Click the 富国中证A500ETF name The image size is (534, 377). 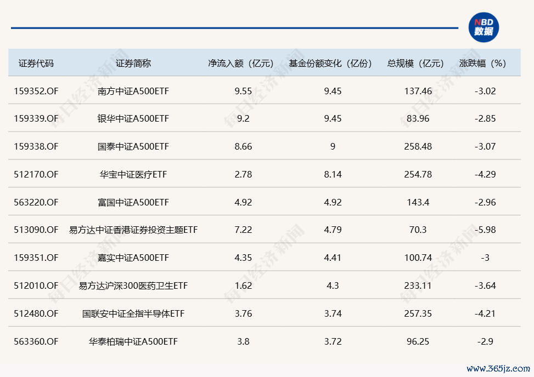[x=133, y=202]
